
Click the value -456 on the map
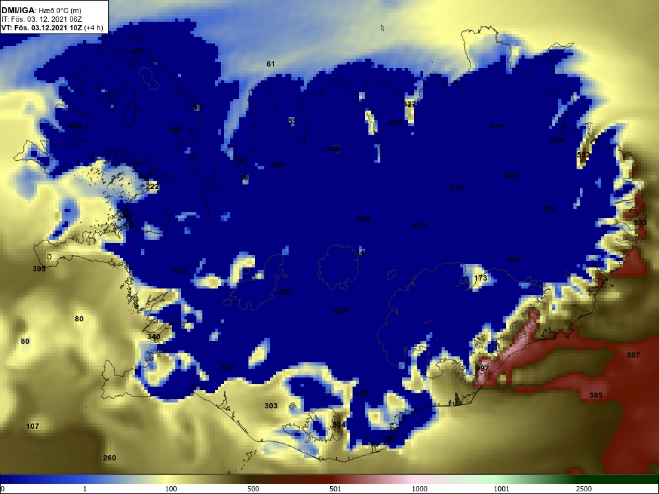(x=136, y=51)
